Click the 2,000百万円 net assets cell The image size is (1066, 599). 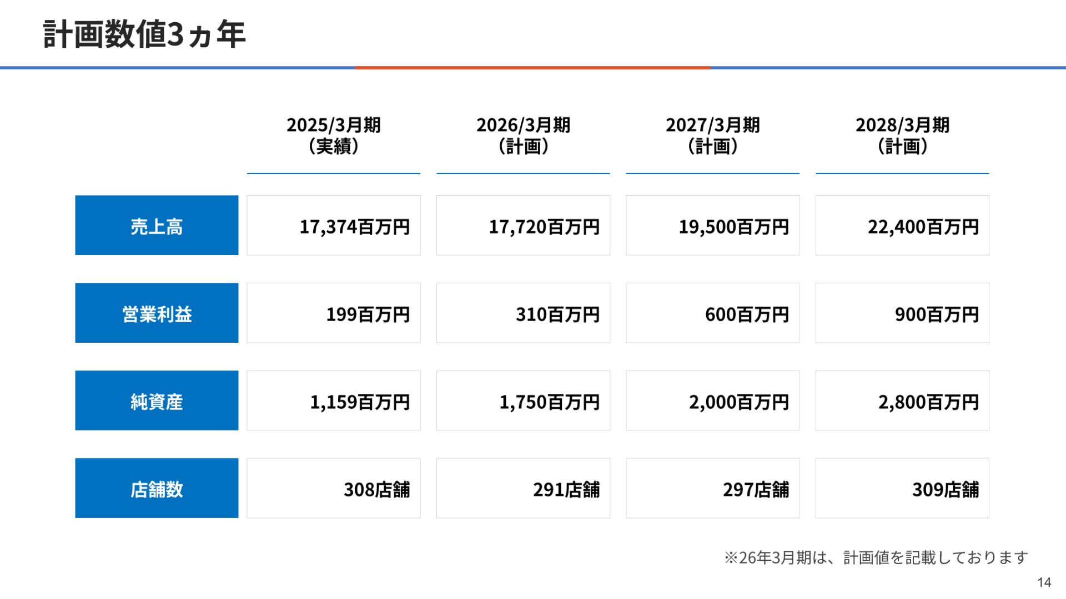coord(713,400)
